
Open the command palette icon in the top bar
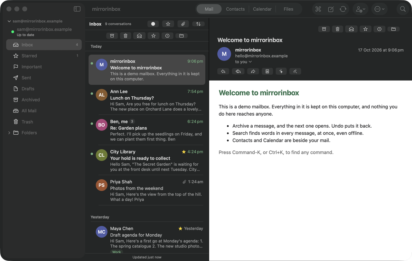point(318,9)
